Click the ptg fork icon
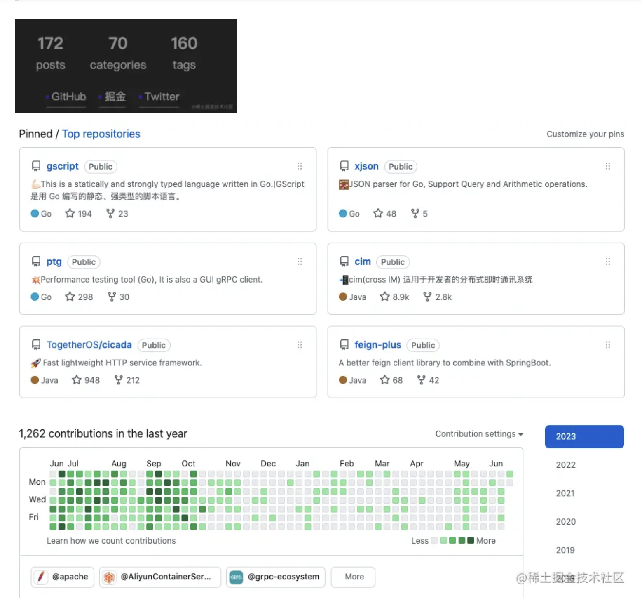The height and width of the screenshot is (603, 642). 112,297
